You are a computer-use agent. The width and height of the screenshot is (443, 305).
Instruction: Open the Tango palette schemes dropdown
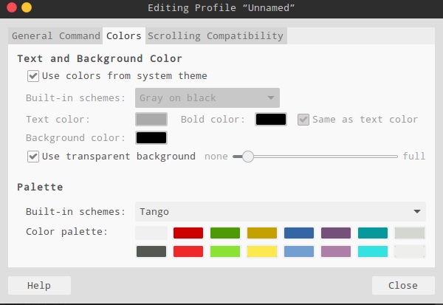[x=280, y=212]
